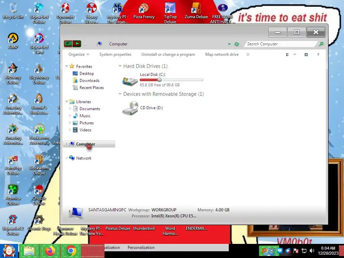
Task: Choose Map network drive
Action: point(222,54)
